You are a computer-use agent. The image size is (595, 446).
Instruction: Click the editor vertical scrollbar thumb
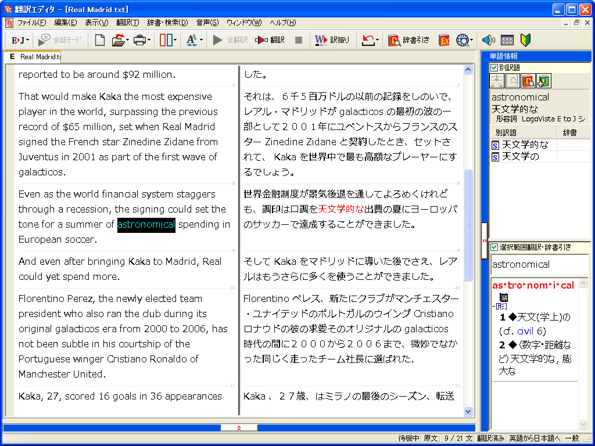coord(468,225)
